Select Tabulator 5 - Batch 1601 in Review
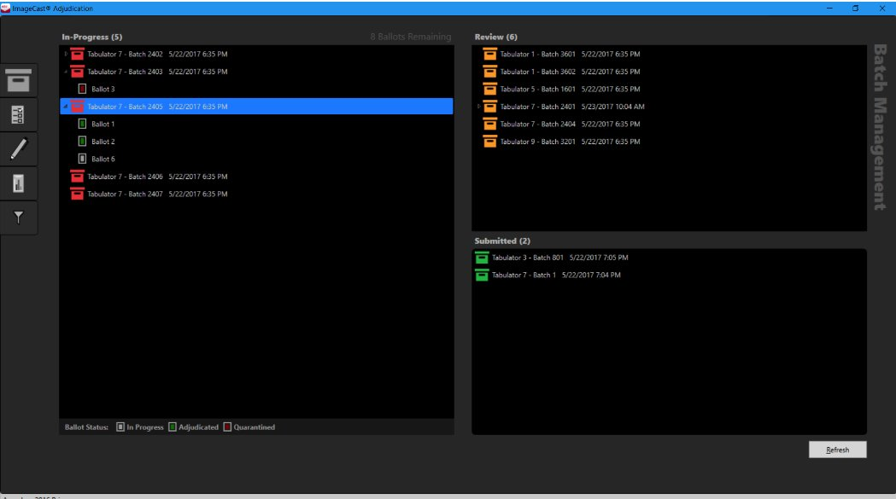Viewport: 896px width, 499px height. pyautogui.click(x=570, y=89)
